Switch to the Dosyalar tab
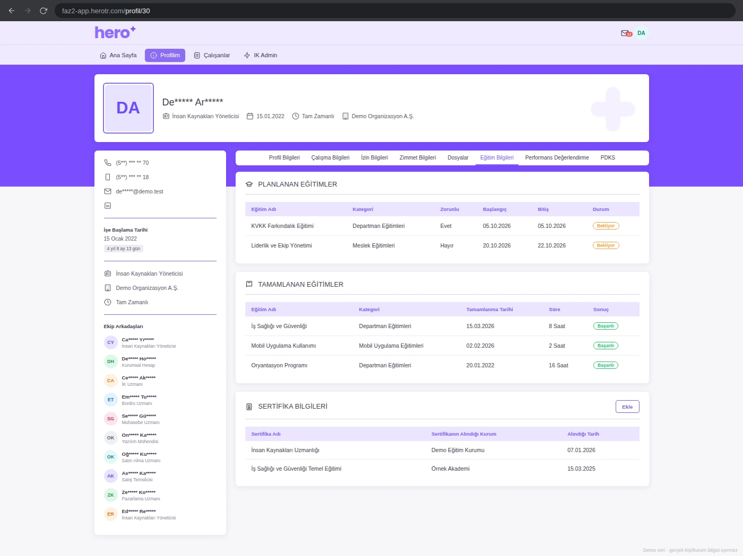This screenshot has width=743, height=556. 458,157
